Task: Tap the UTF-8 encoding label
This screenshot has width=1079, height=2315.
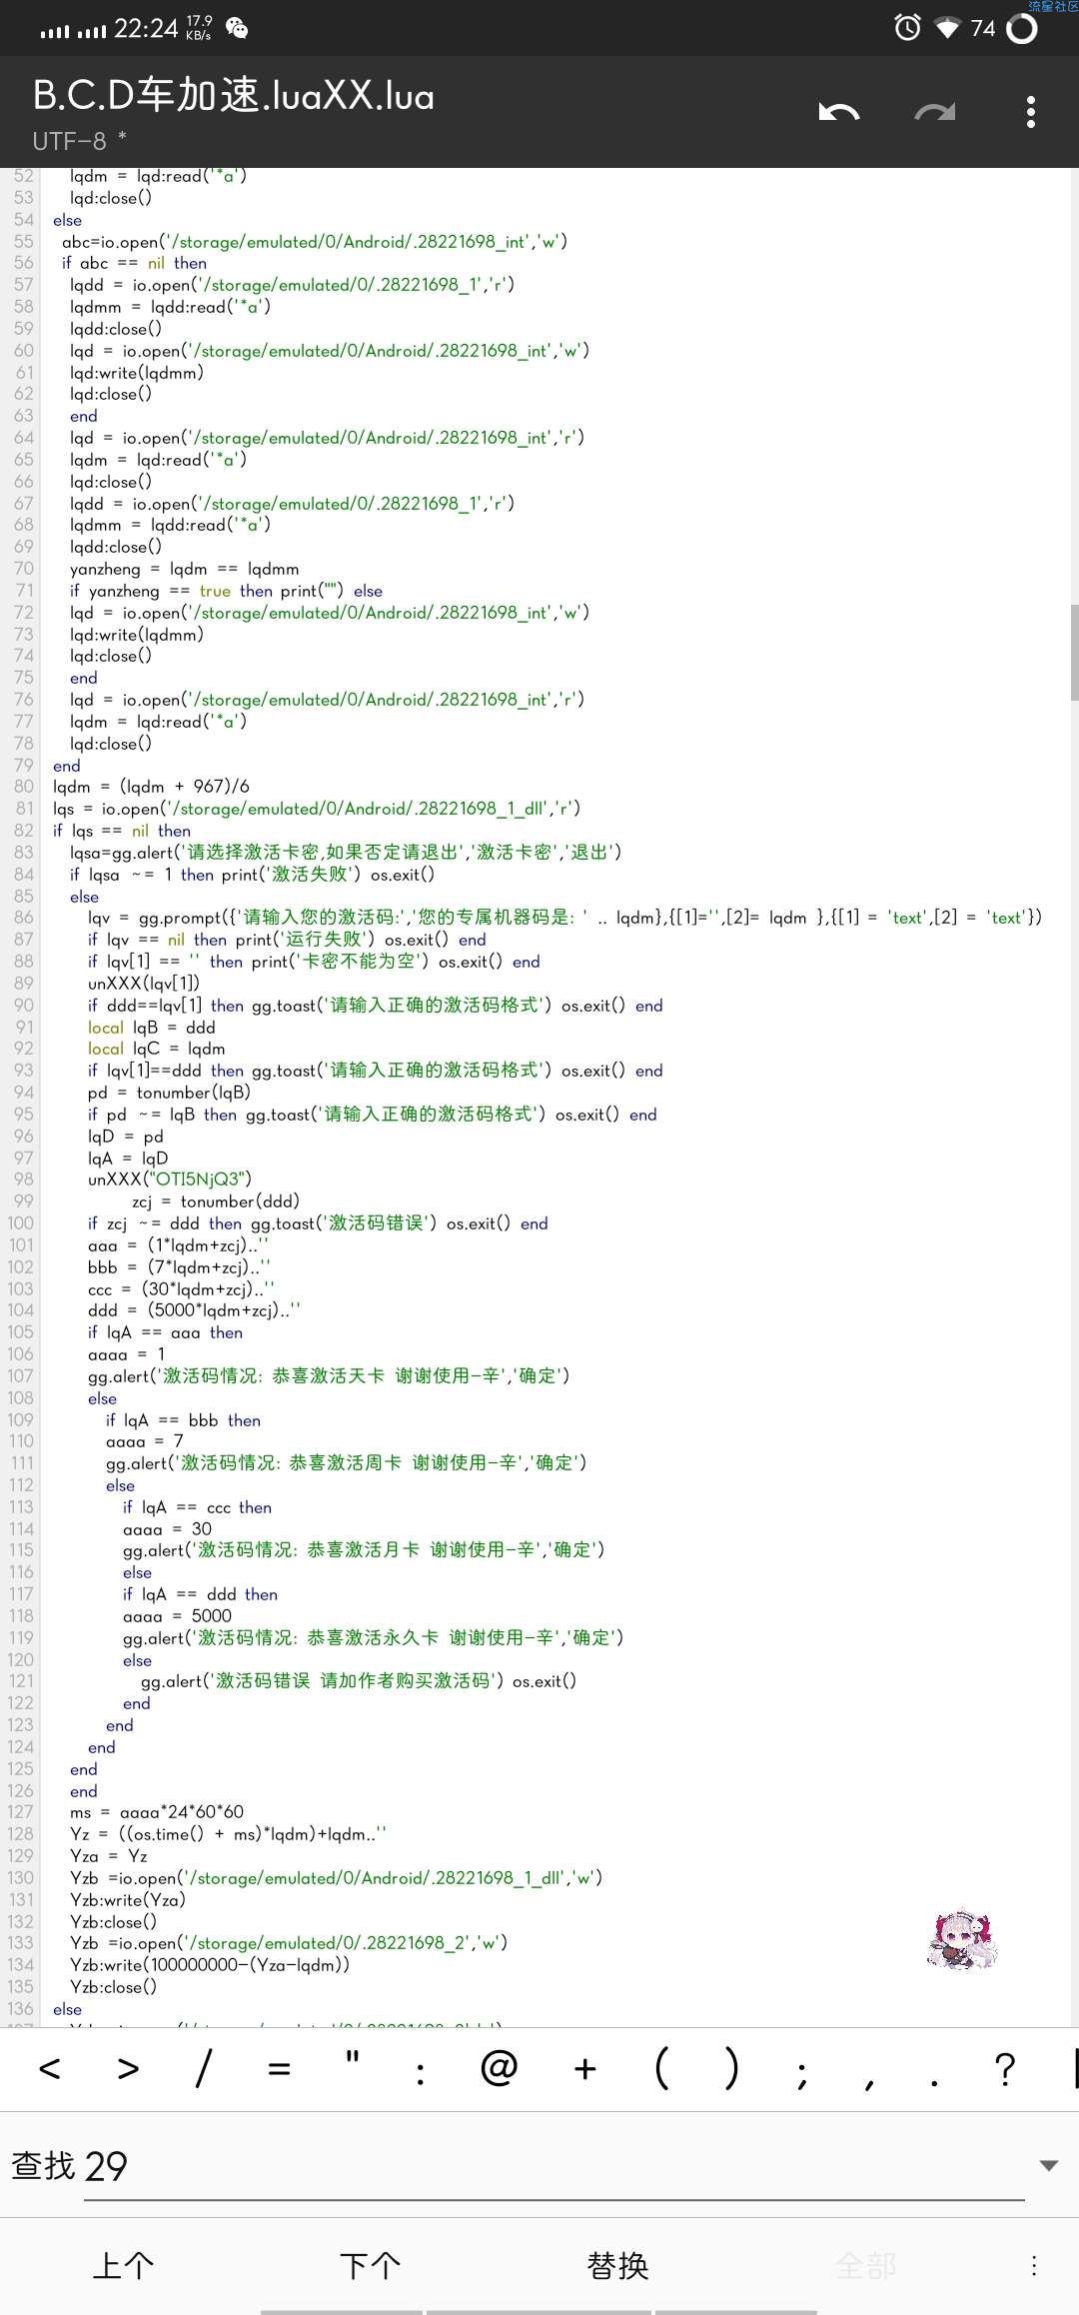Action: click(x=69, y=141)
